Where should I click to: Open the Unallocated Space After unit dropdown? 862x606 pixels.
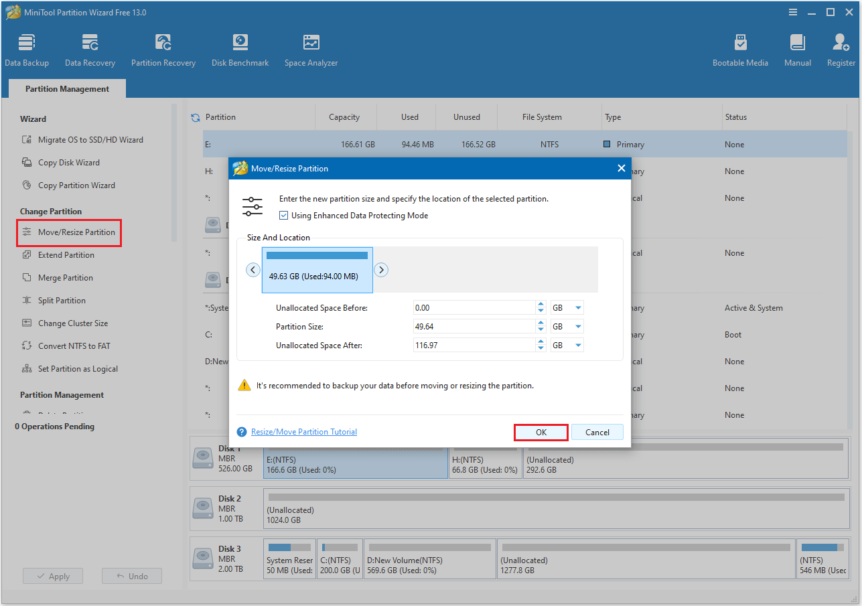[x=567, y=344]
